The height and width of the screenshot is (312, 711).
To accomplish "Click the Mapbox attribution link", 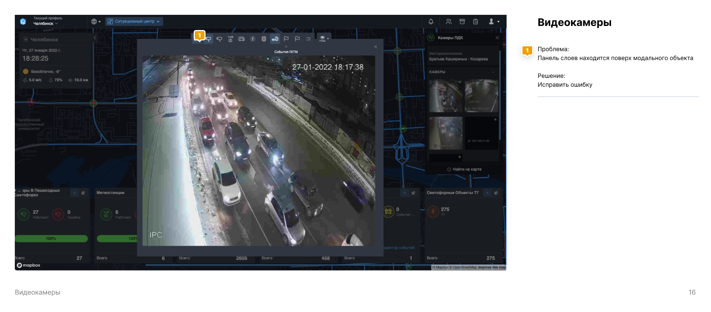I will coord(441,268).
